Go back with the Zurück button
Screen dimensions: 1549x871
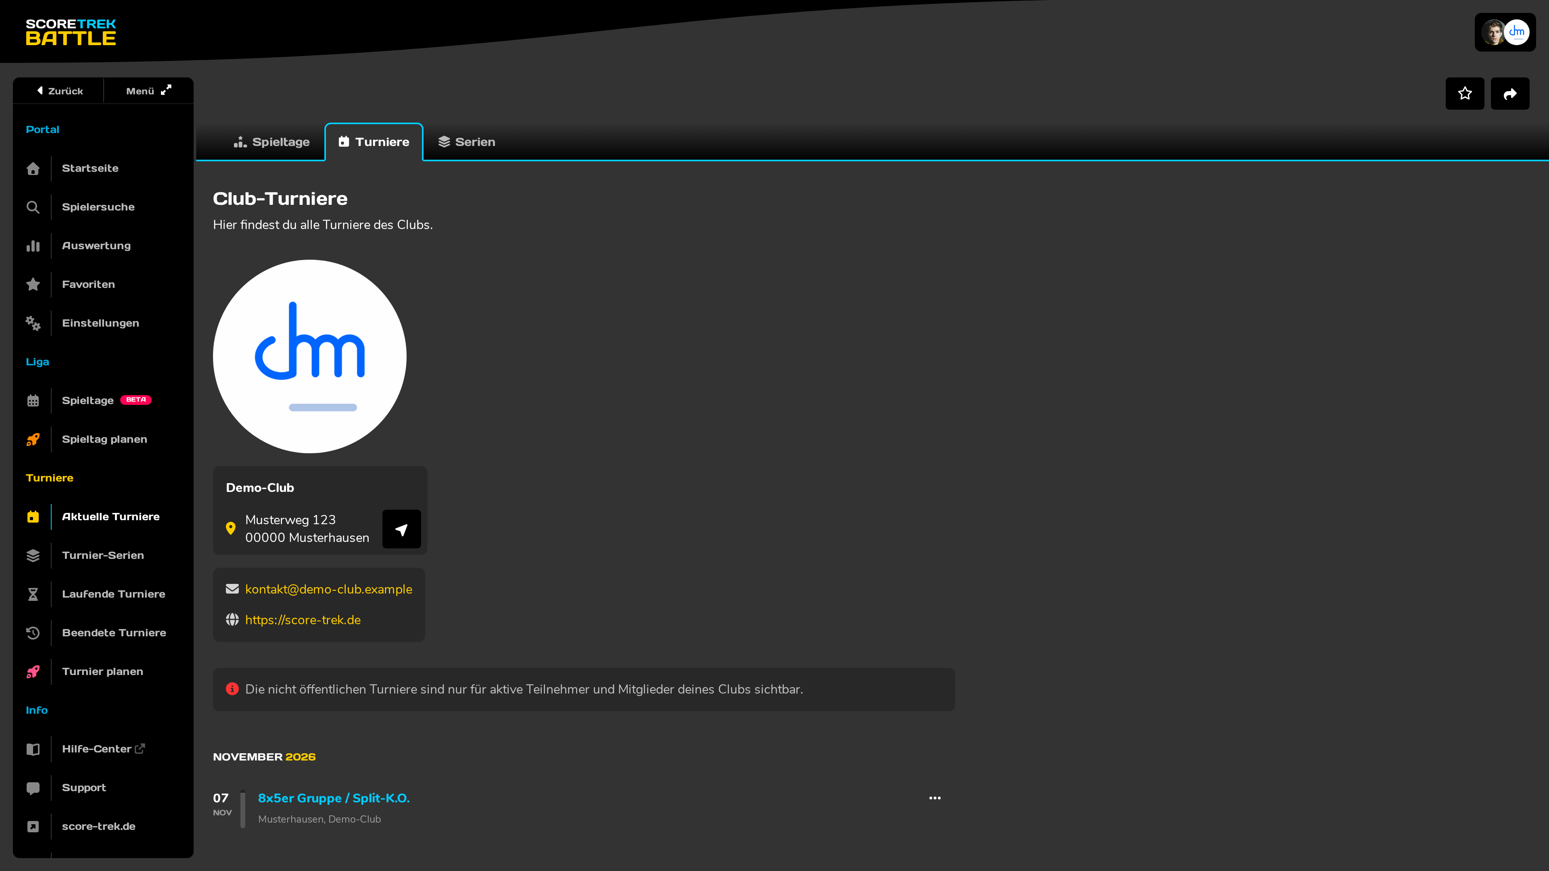coord(59,91)
